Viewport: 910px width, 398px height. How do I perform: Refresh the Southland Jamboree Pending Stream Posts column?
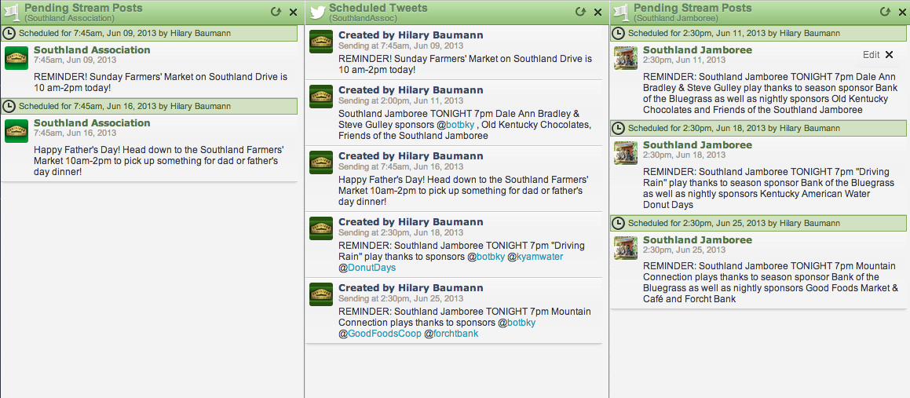[884, 12]
